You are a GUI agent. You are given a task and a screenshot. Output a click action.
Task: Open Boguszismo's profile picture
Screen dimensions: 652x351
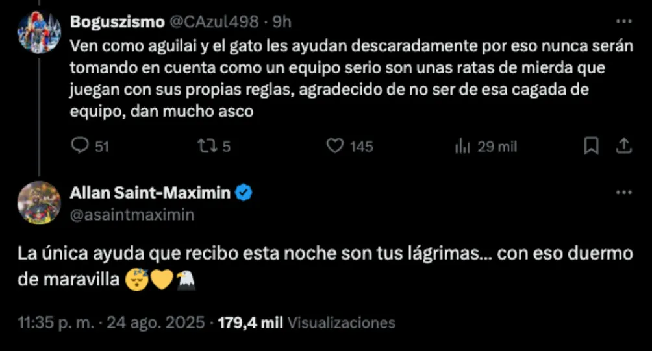39,32
